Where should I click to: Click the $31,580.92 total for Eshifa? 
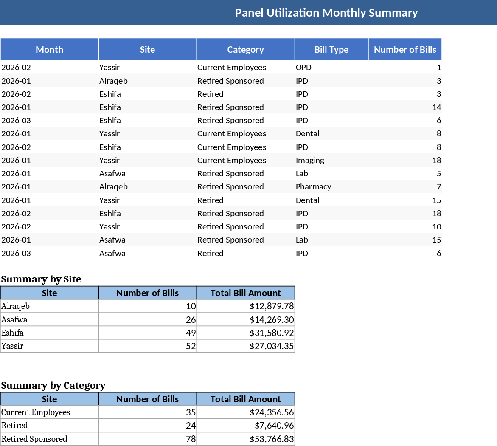[x=246, y=333]
